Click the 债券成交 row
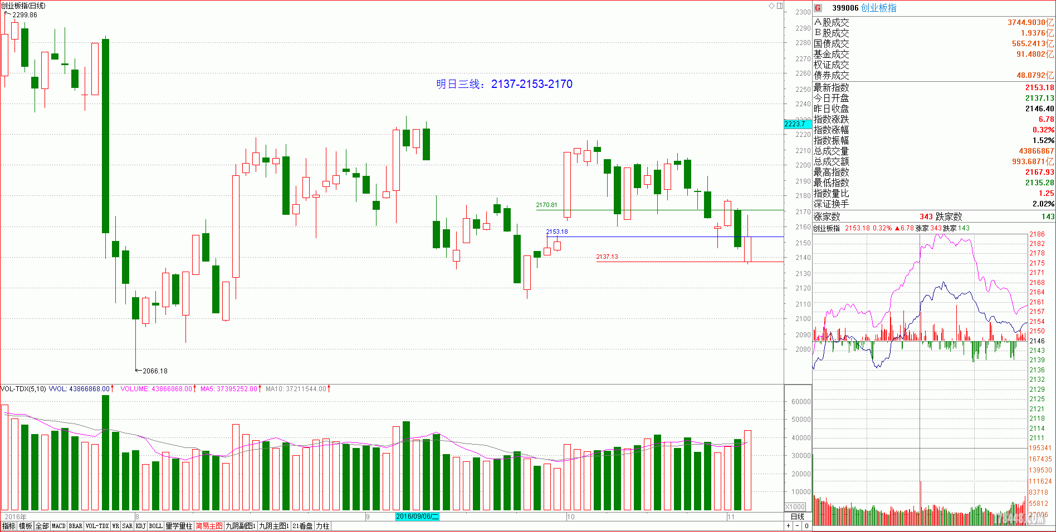1056x532 pixels. tap(933, 75)
